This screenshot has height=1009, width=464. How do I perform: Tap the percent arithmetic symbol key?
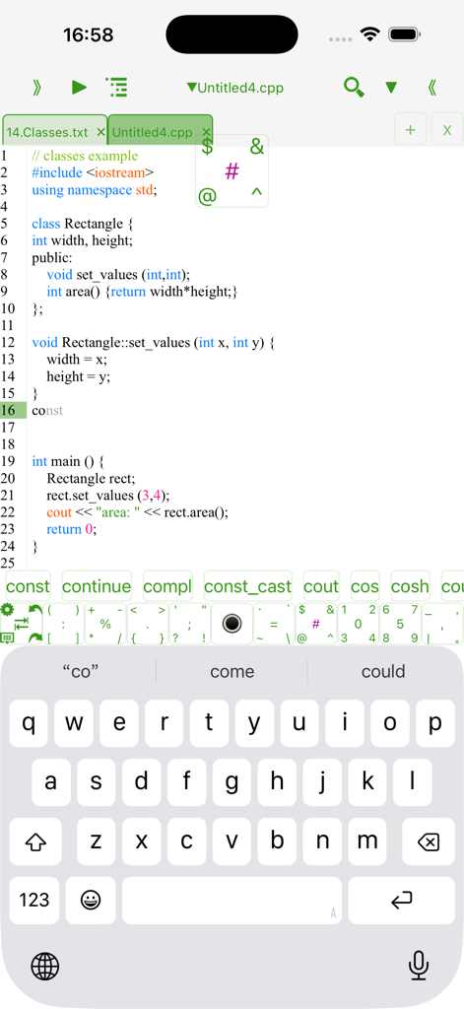pos(105,624)
